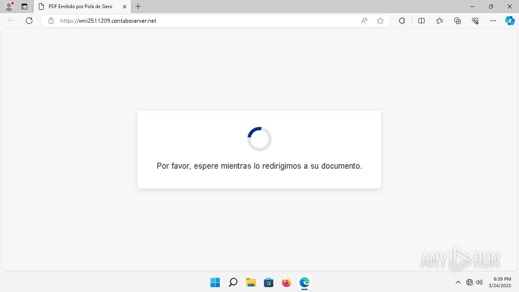This screenshot has width=519, height=292.
Task: Restore down the Edge window
Action: [491, 6]
